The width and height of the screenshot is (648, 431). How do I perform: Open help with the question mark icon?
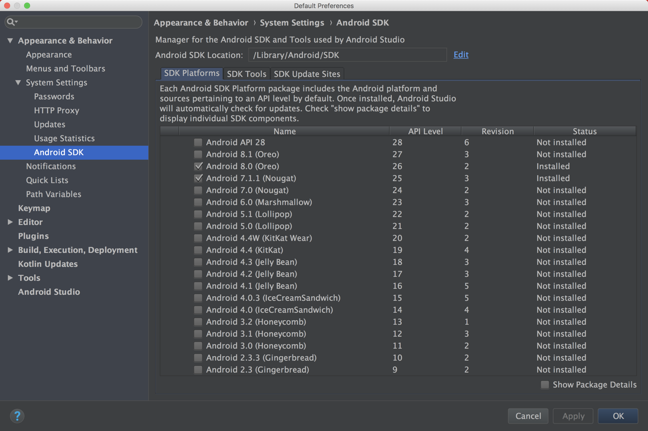click(x=17, y=416)
